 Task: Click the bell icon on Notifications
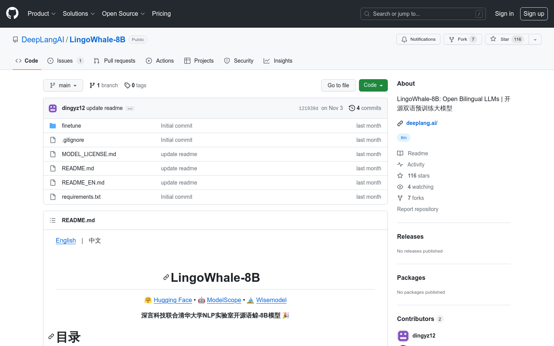pos(404,39)
